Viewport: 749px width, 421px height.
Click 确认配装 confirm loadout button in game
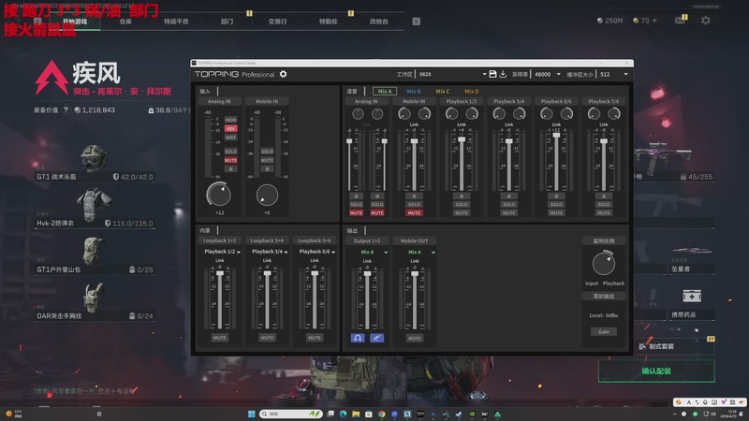(656, 370)
